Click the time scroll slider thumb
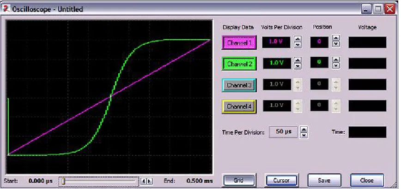Image resolution: width=401 pixels, height=189 pixels. tap(63, 181)
